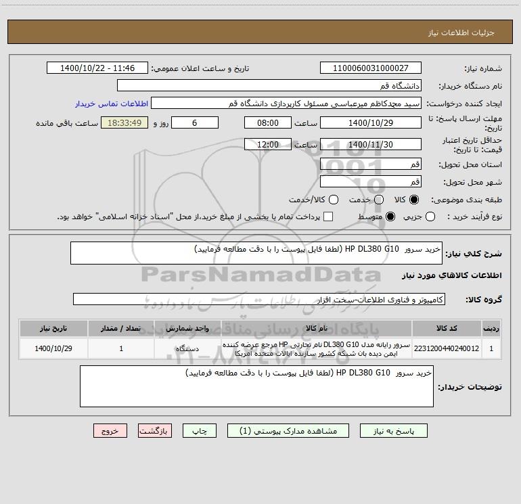The image size is (521, 504).
Task: Click the شماره نیاز field 1100060031000027
Action: pyautogui.click(x=371, y=68)
